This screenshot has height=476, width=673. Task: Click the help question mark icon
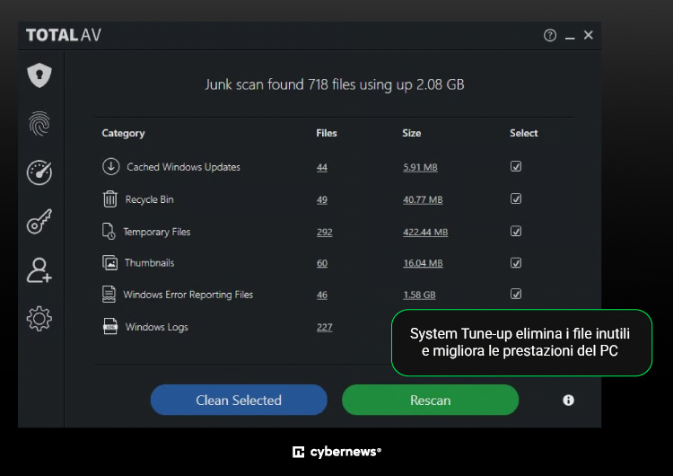pyautogui.click(x=550, y=35)
